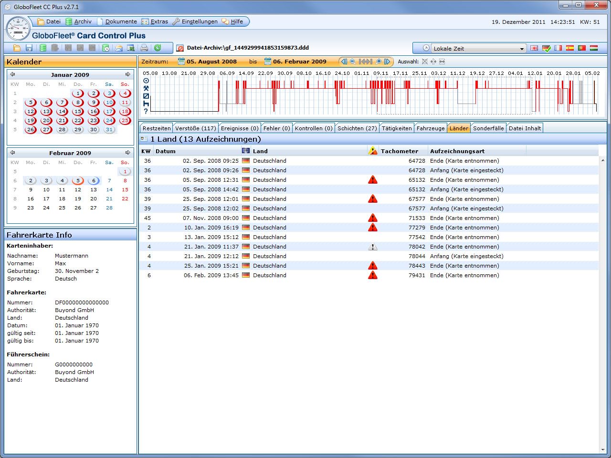This screenshot has height=458, width=611.
Task: Select the German flag language icon
Action: [547, 48]
